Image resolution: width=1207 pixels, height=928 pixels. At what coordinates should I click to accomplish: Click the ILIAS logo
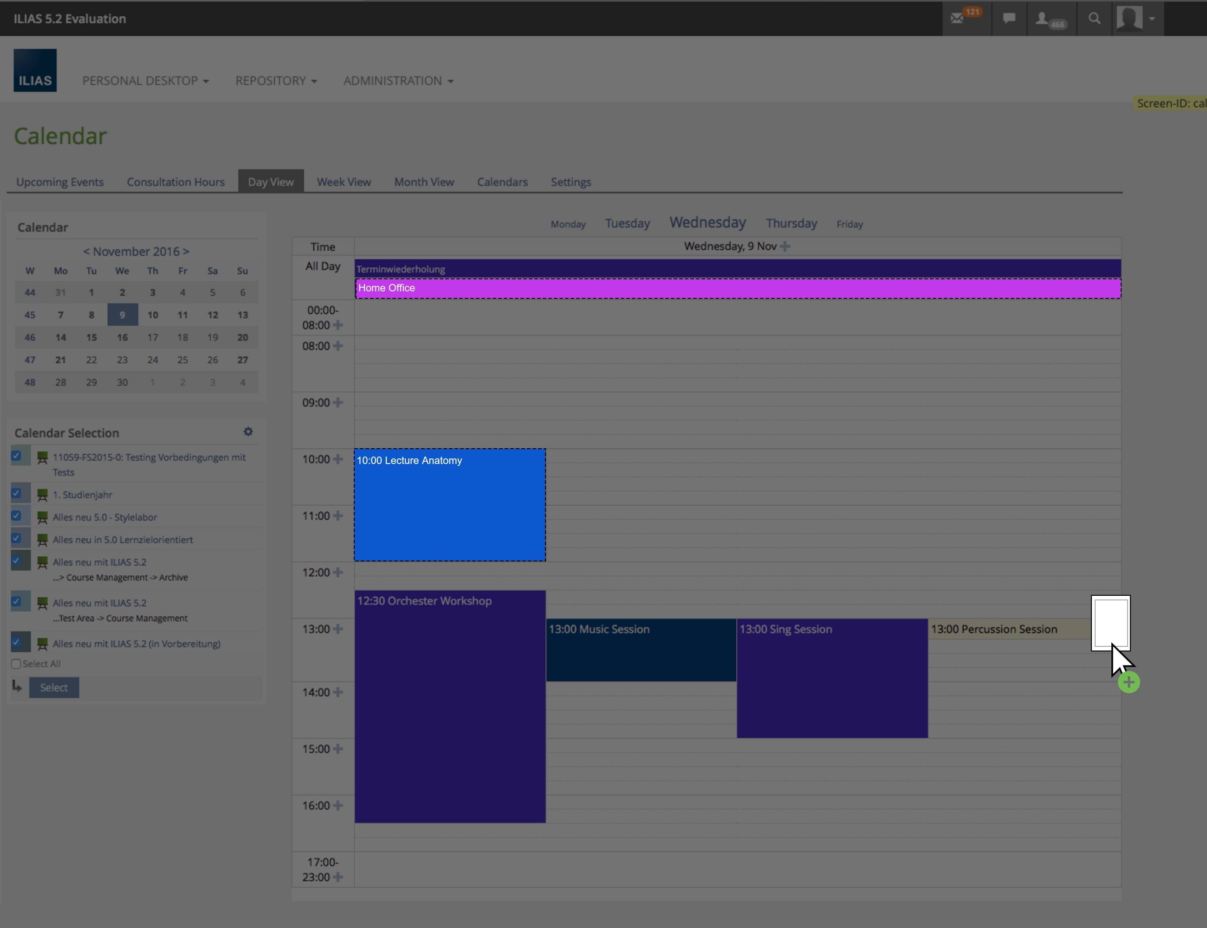[35, 71]
